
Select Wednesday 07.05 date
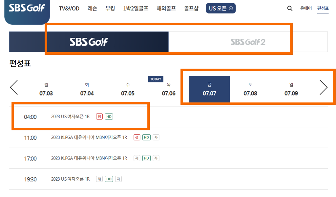(x=128, y=89)
